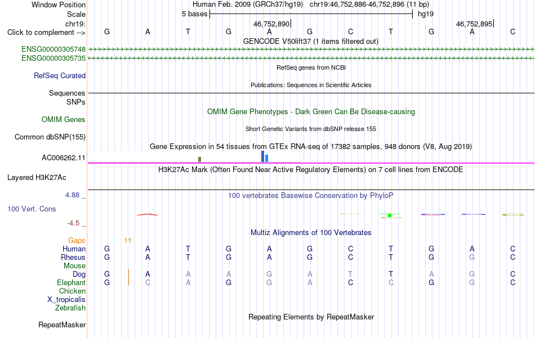Select the OMIM Genes label
This screenshot has width=535, height=338.
(x=64, y=120)
